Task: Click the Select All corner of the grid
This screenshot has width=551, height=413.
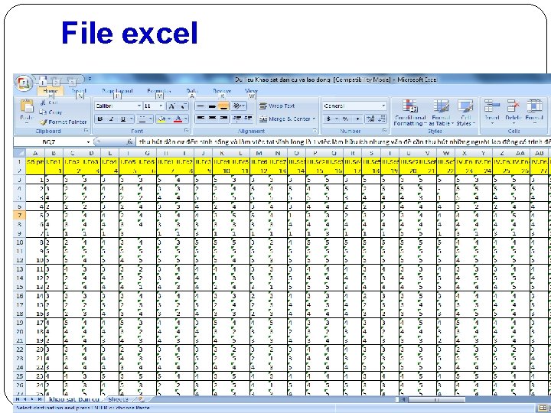Action: [20, 153]
